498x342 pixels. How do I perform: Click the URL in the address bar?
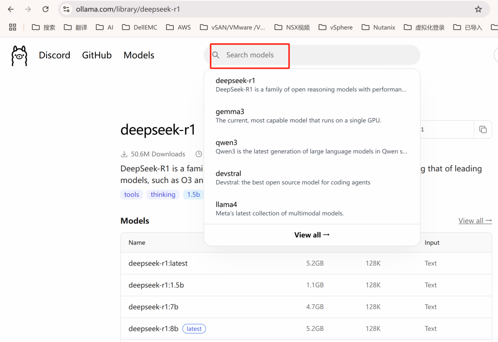tap(128, 9)
